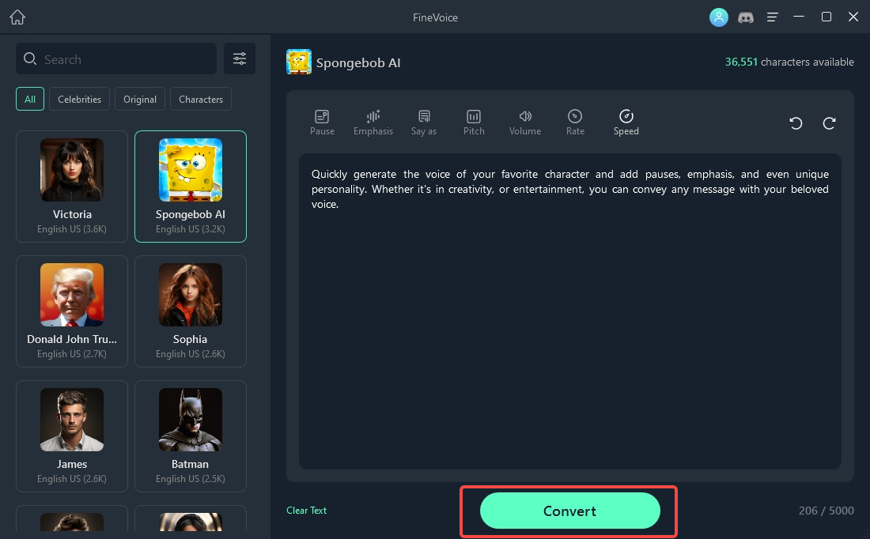The image size is (870, 539).
Task: Open the voice filter settings icon
Action: coord(240,58)
